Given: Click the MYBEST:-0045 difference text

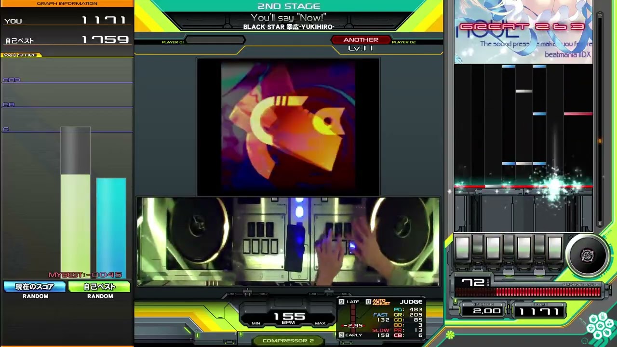Looking at the screenshot, I should (x=85, y=275).
